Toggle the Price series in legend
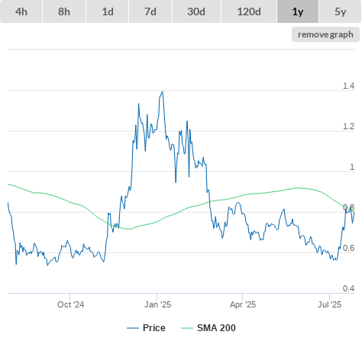 click(x=146, y=328)
